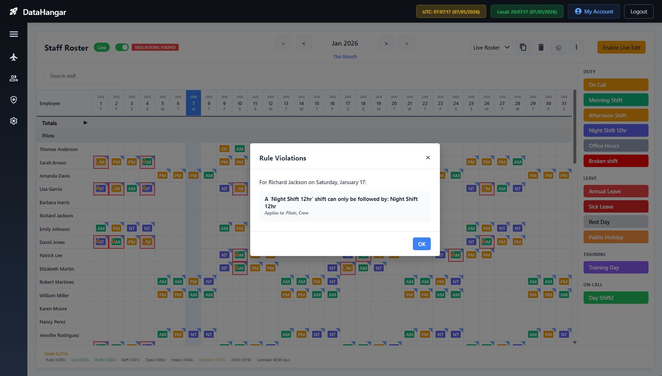Image resolution: width=662 pixels, height=376 pixels.
Task: Open the My Account menu
Action: 593,12
